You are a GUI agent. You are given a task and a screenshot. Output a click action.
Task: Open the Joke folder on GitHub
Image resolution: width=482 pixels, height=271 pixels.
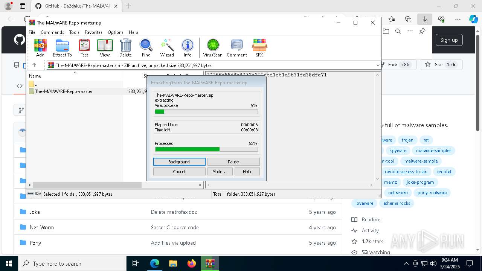point(35,212)
